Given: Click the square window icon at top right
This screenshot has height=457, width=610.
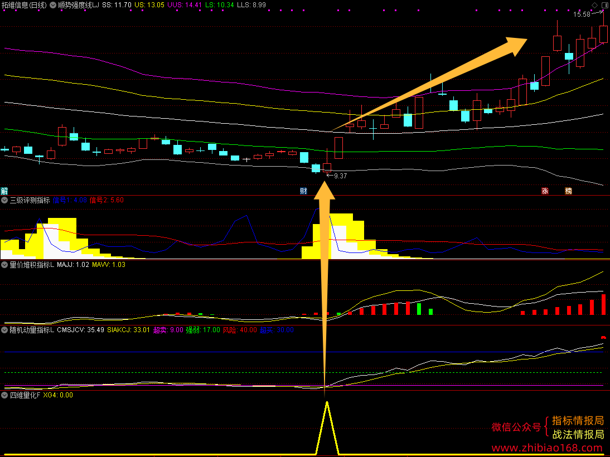Looking at the screenshot, I should point(605,5).
